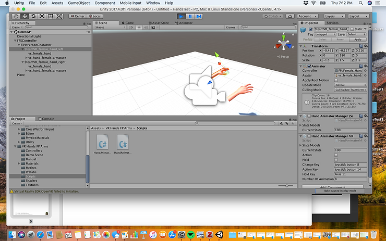
Task: Toggle the Hold checkbox
Action: 336,160
